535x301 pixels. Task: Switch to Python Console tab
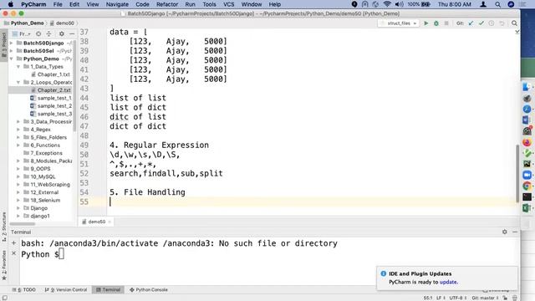tap(149, 290)
